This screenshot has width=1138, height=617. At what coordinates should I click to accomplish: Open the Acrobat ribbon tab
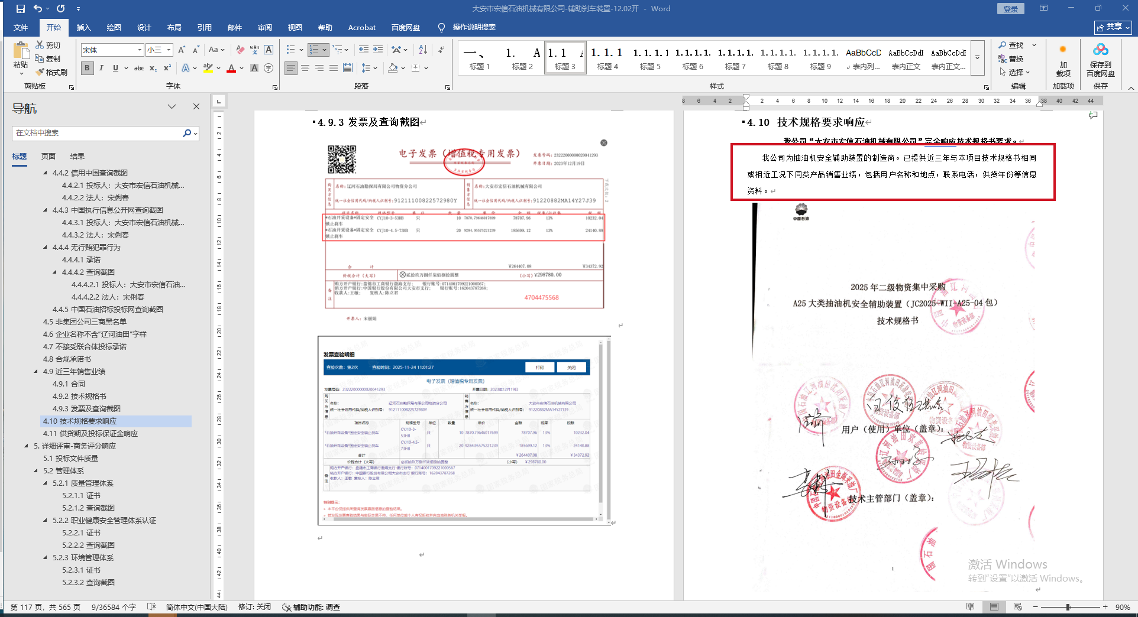[361, 27]
